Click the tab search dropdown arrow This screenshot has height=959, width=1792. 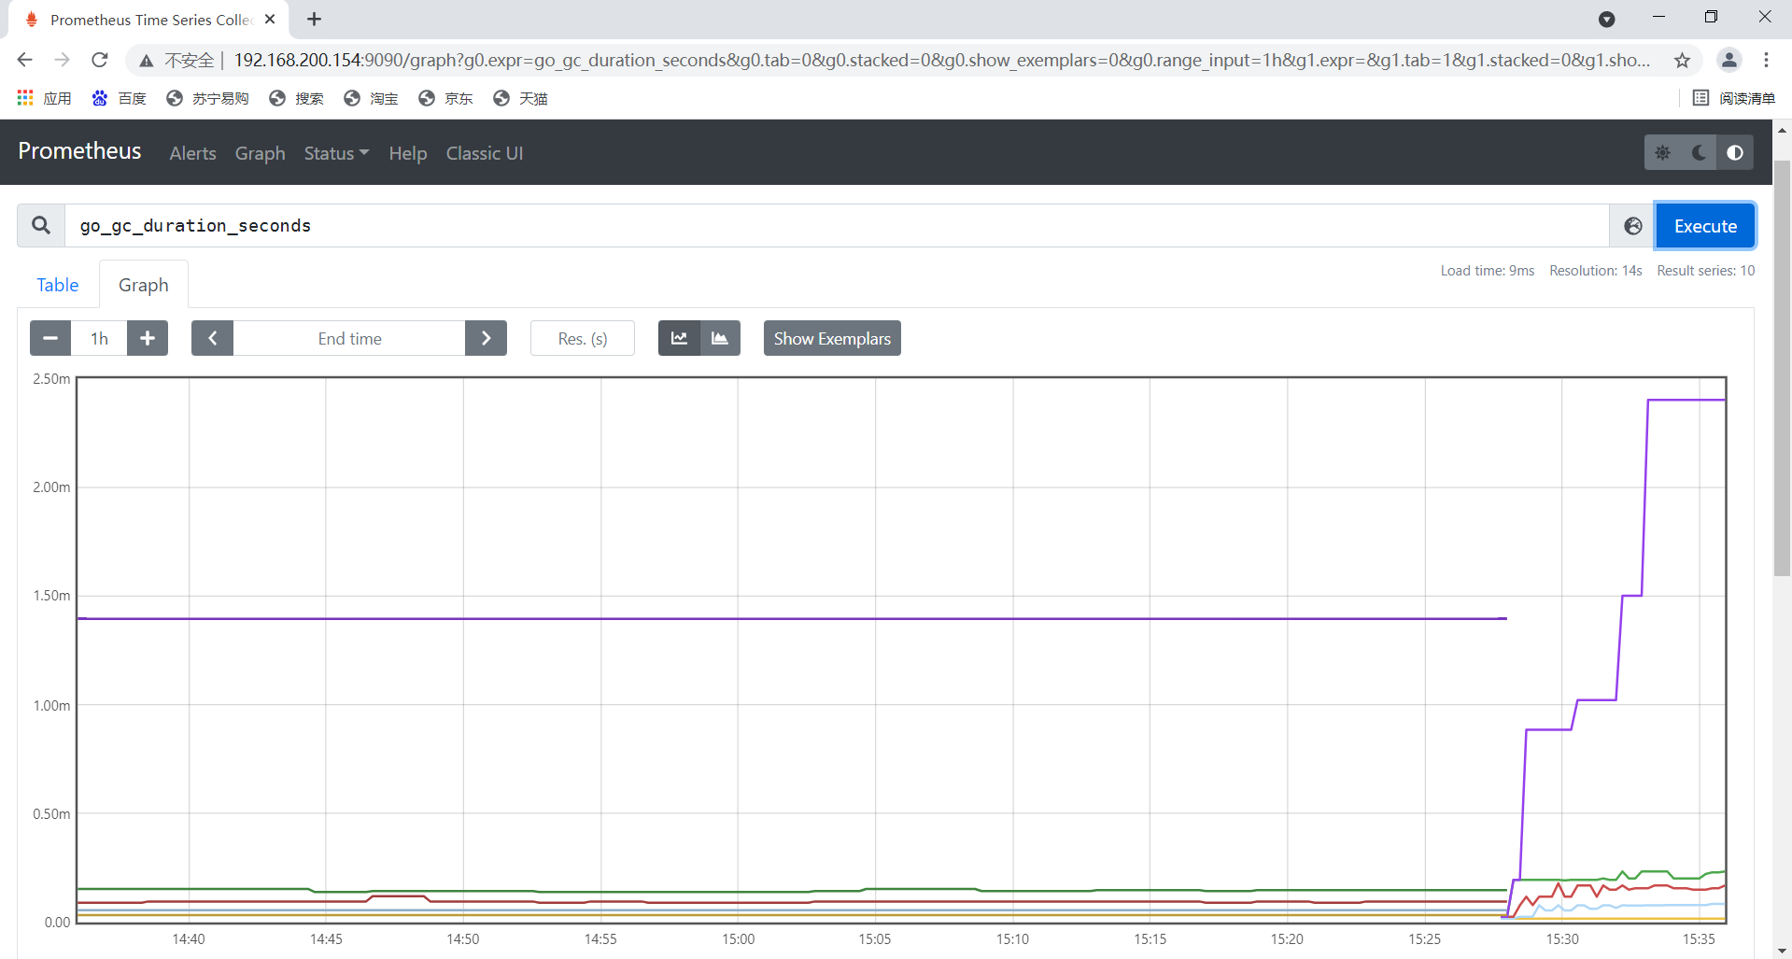[x=1606, y=19]
